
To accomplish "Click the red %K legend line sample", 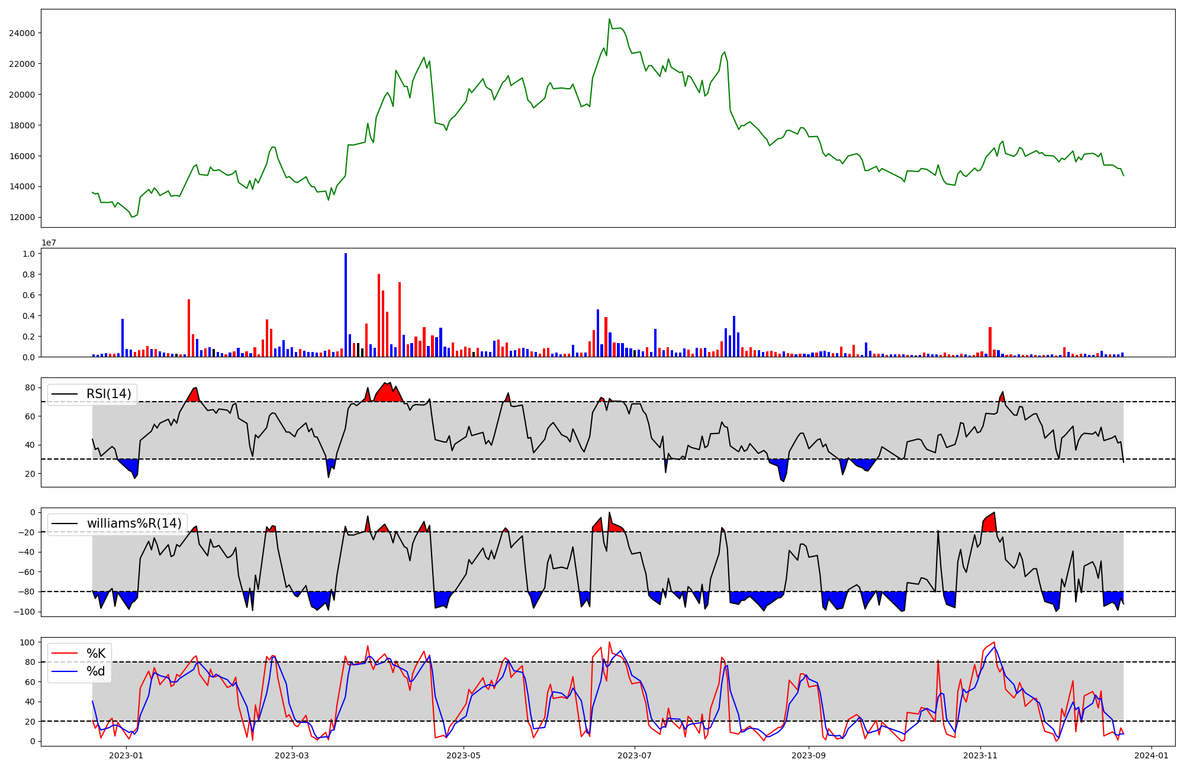I will pyautogui.click(x=65, y=654).
